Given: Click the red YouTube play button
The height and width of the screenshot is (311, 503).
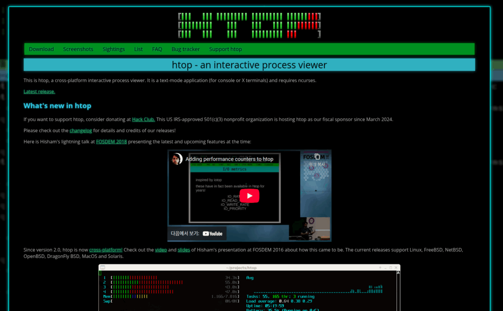Looking at the screenshot, I should coord(250,195).
